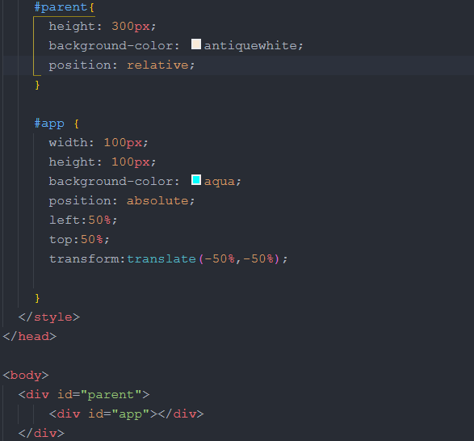Click the #parent selector
Viewport: 474px width, 441px height.
pyautogui.click(x=61, y=7)
